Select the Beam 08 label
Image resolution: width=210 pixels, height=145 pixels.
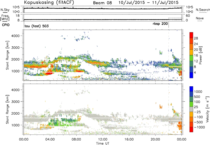tap(102, 3)
